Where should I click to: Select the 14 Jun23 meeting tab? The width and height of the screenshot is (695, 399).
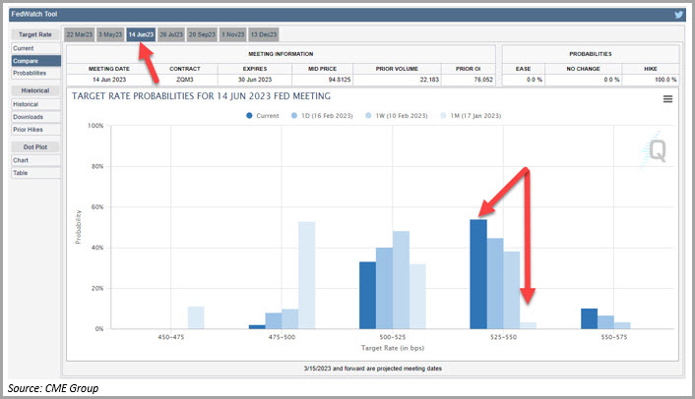141,34
